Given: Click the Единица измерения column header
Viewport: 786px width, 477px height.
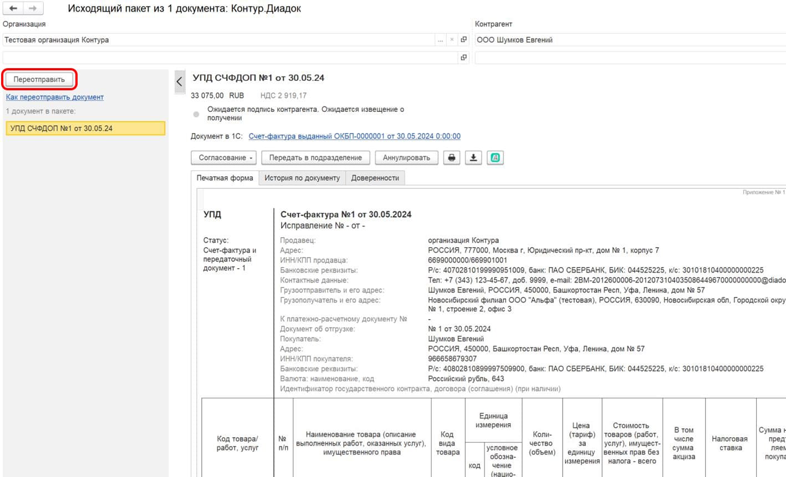Looking at the screenshot, I should (x=493, y=420).
